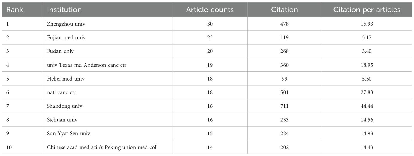The height and width of the screenshot is (156, 414).
Task: Select the Citation per articles header
Action: [x=367, y=10]
